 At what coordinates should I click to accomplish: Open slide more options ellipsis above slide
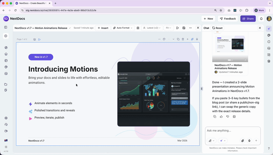159,39
